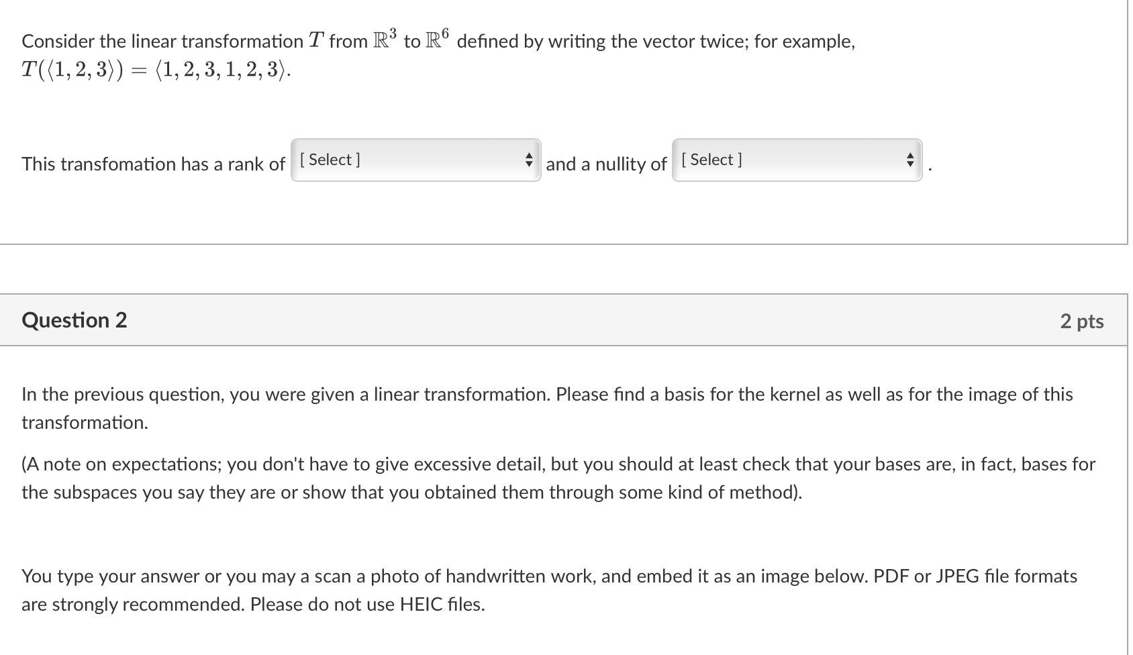Click the up-down arrows on the nullity dropdown
Screen dimensions: 1133x655
911,160
